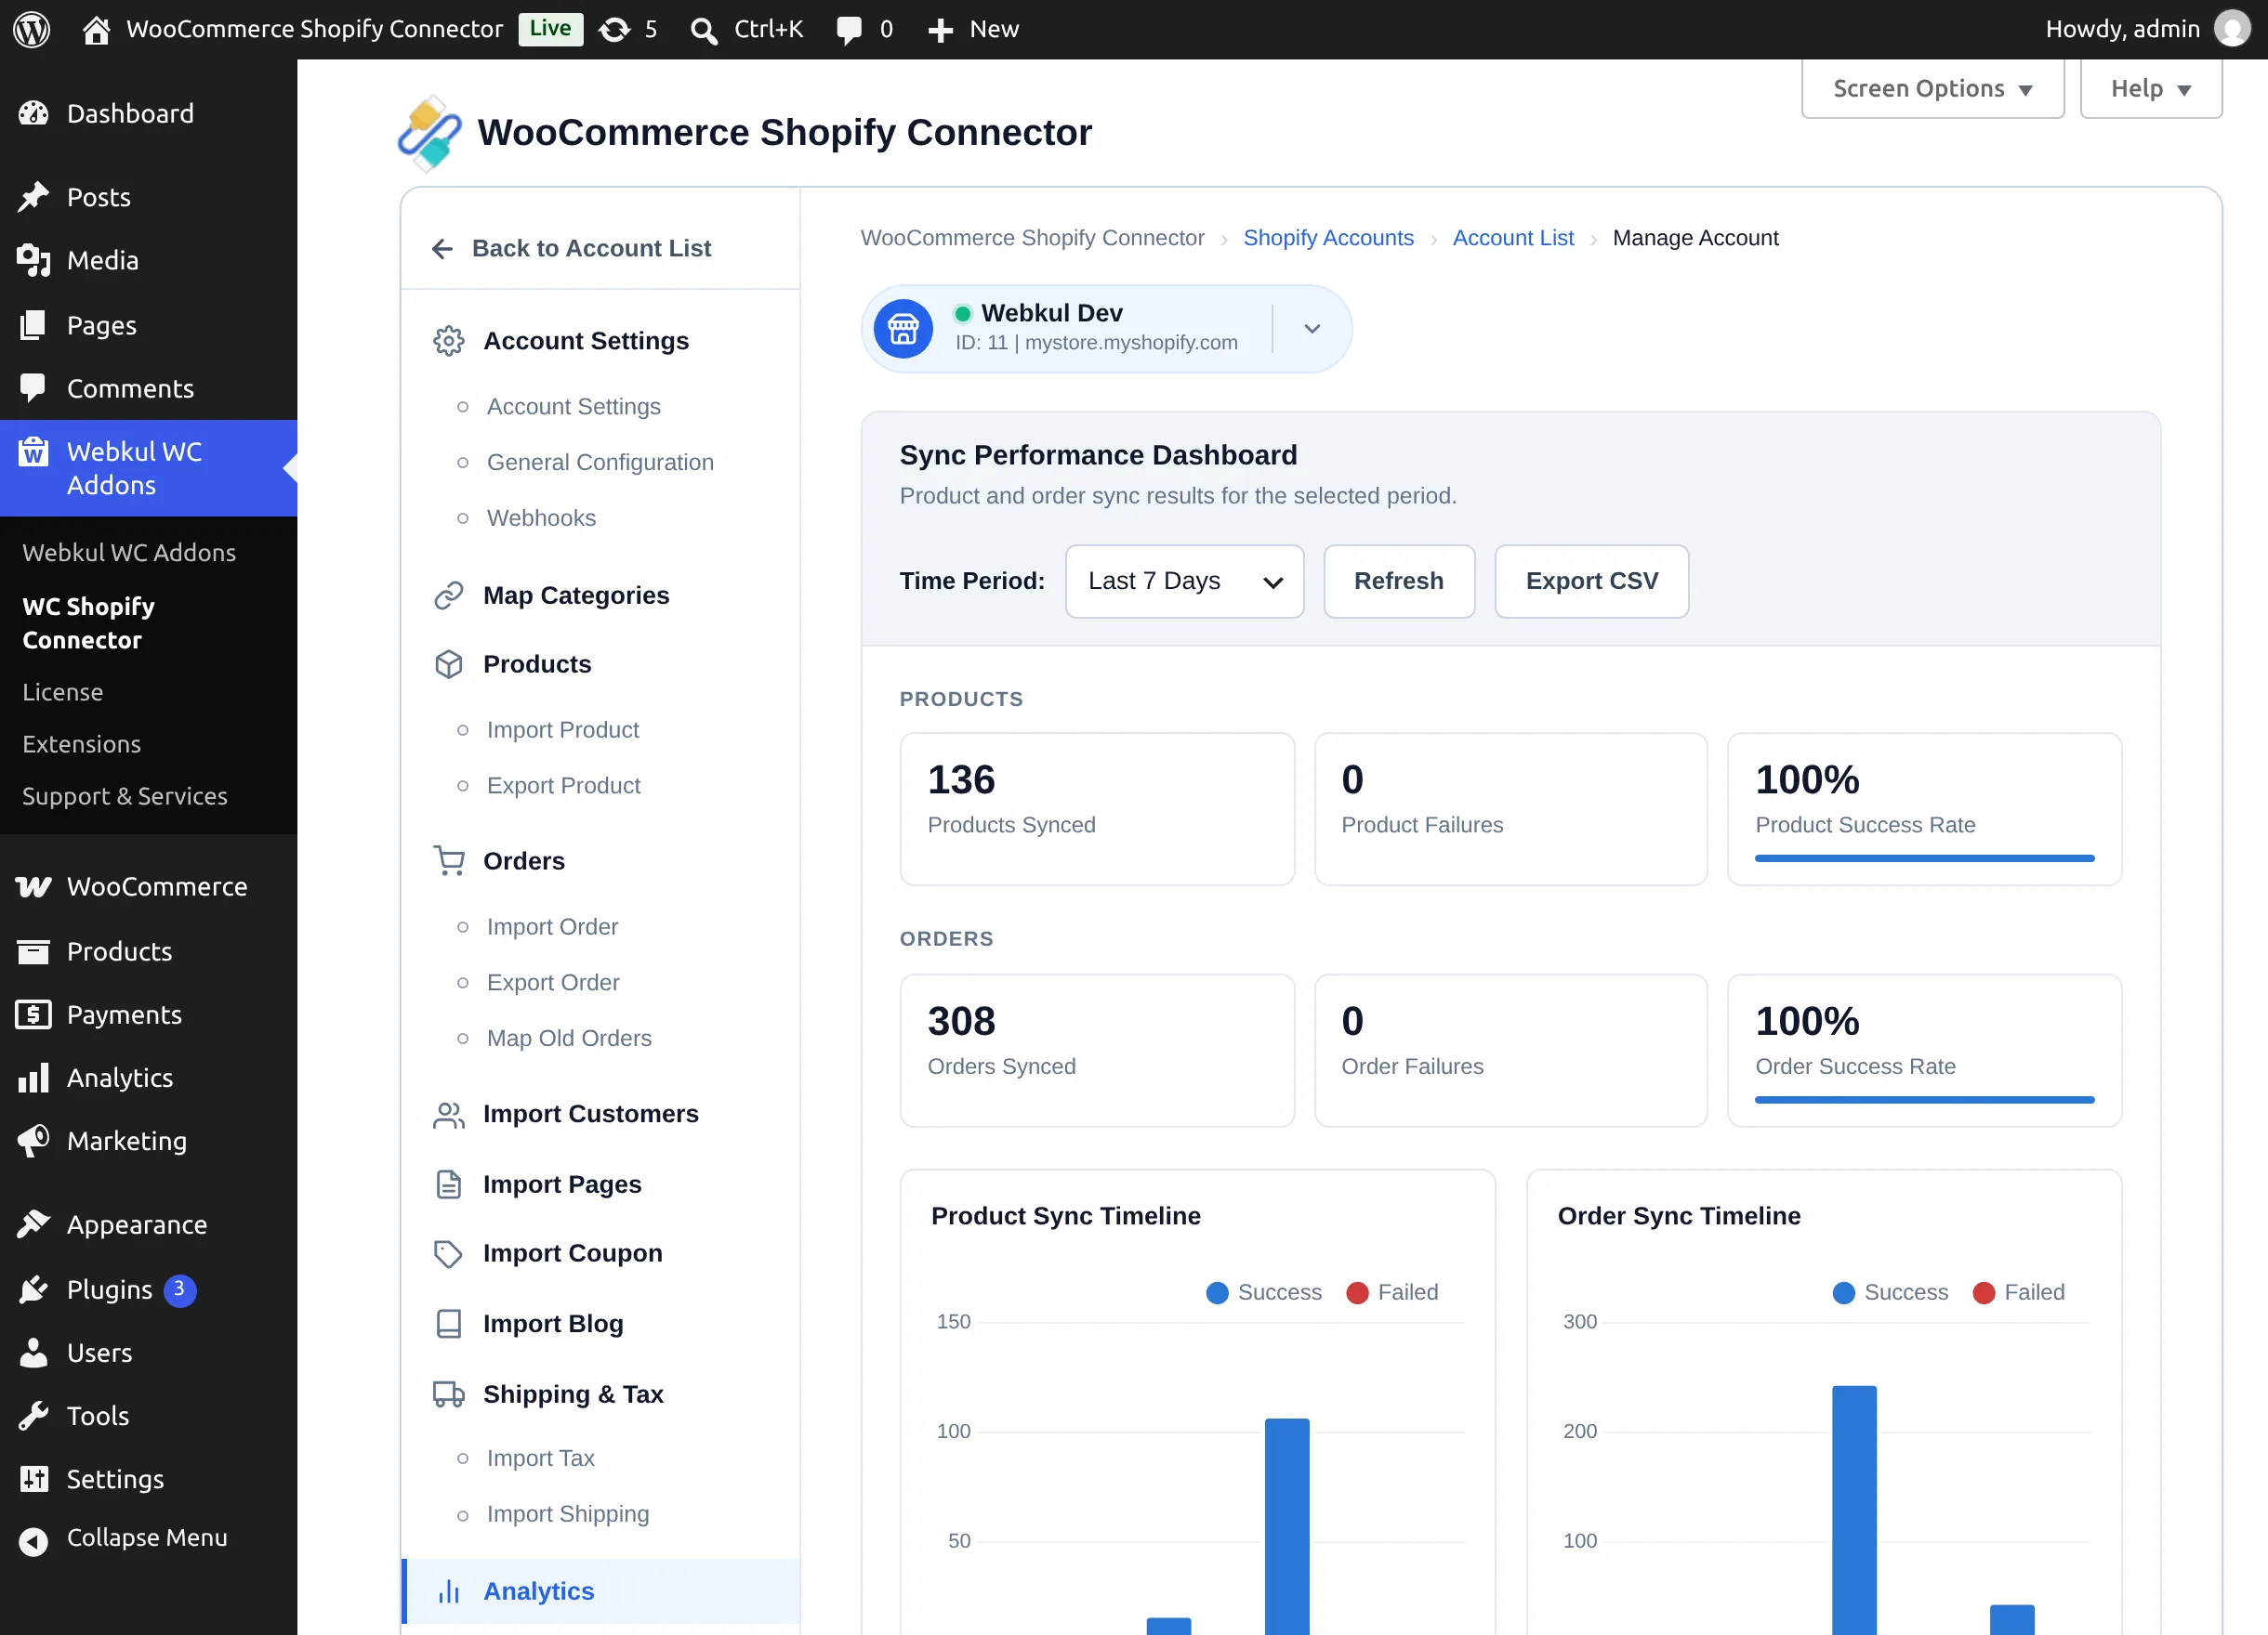The width and height of the screenshot is (2268, 1635).
Task: Select Map Old Orders submenu item
Action: pyautogui.click(x=569, y=1039)
